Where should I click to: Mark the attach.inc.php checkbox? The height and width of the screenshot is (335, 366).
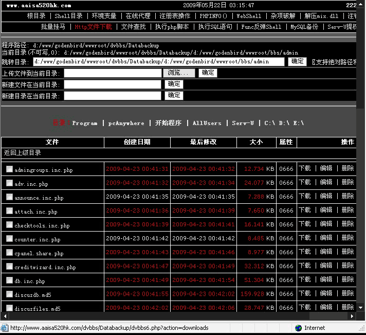(x=9, y=210)
